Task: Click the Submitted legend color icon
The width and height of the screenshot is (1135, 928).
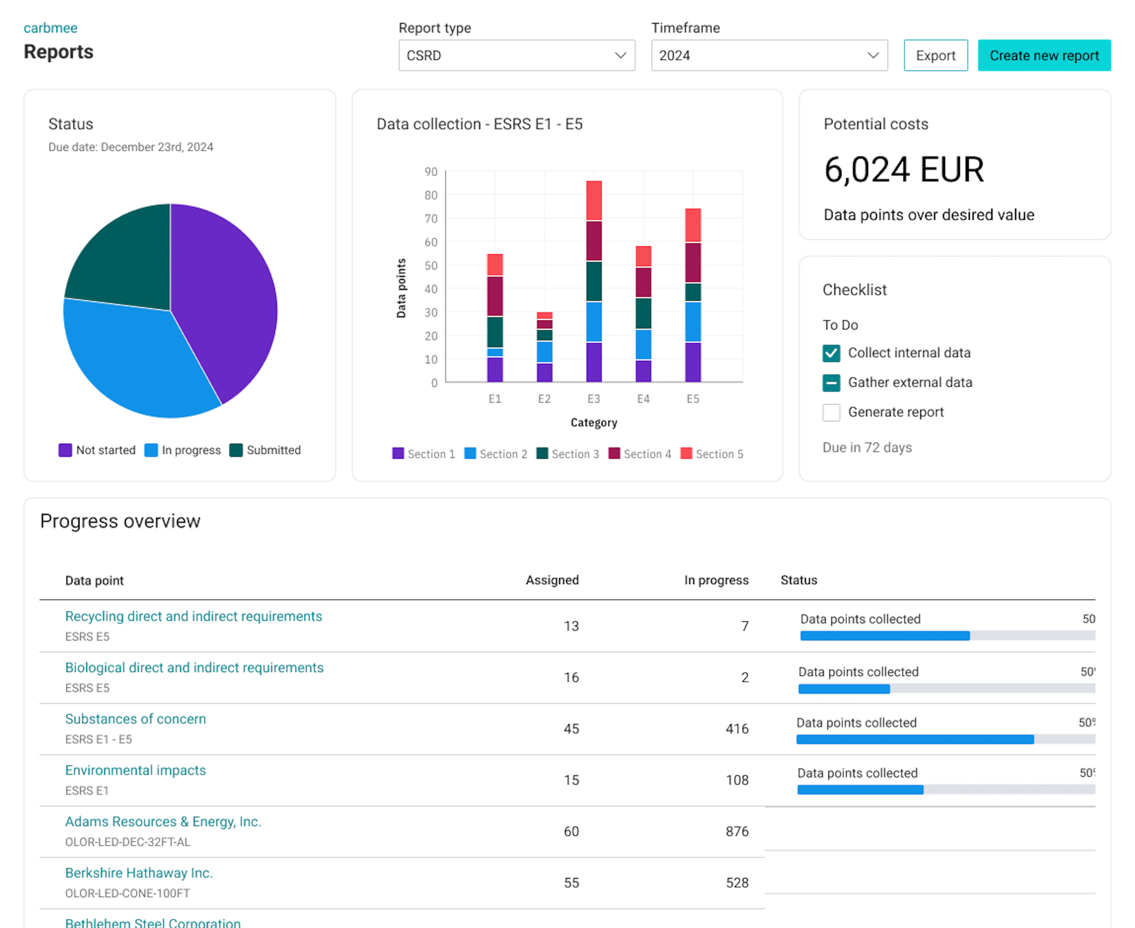Action: click(x=236, y=450)
